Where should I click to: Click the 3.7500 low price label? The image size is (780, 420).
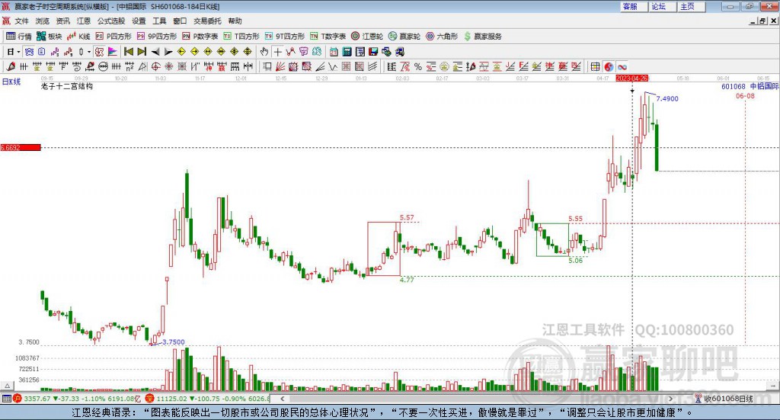(174, 342)
